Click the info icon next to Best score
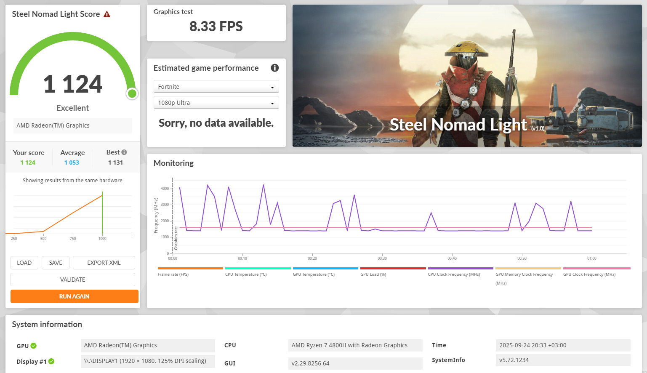Viewport: 647px width, 373px height. click(124, 152)
